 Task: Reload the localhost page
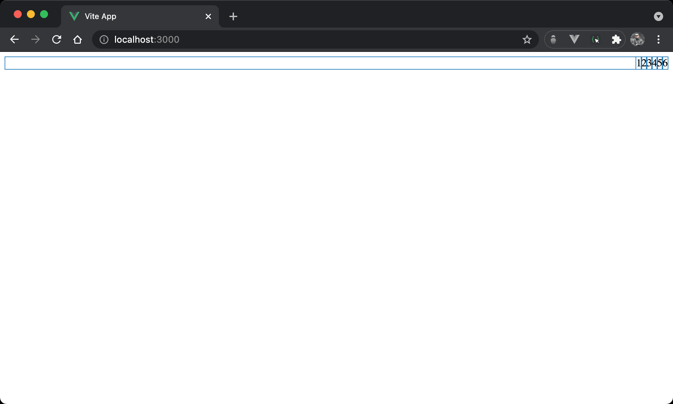(x=57, y=39)
